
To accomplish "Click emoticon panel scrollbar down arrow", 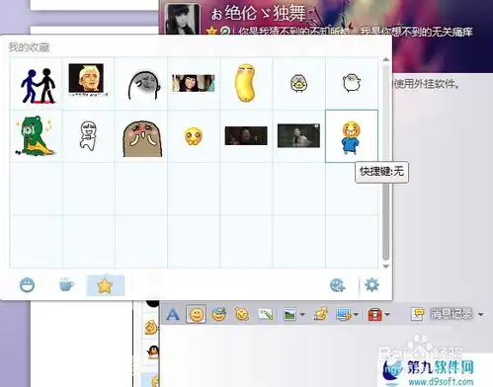I will click(x=386, y=266).
